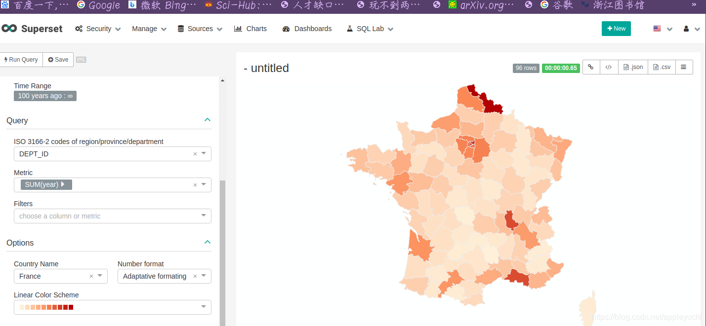Click the Run Query button
Image resolution: width=706 pixels, height=326 pixels.
click(21, 59)
